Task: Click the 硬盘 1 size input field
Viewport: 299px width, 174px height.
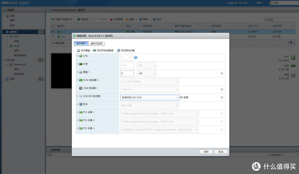Action: (127, 73)
